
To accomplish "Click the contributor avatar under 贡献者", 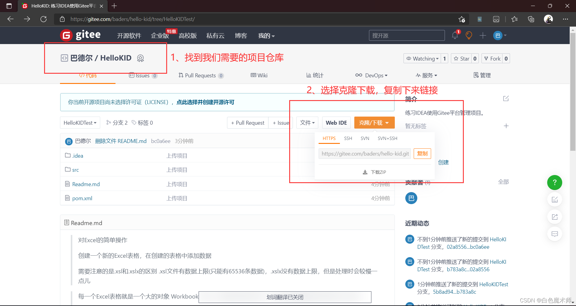I will point(411,198).
